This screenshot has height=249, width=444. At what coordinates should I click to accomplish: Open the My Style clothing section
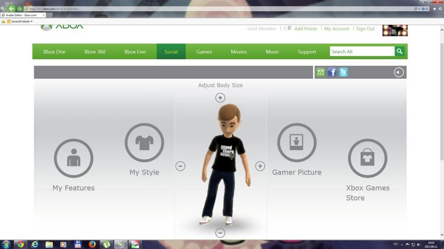[144, 143]
